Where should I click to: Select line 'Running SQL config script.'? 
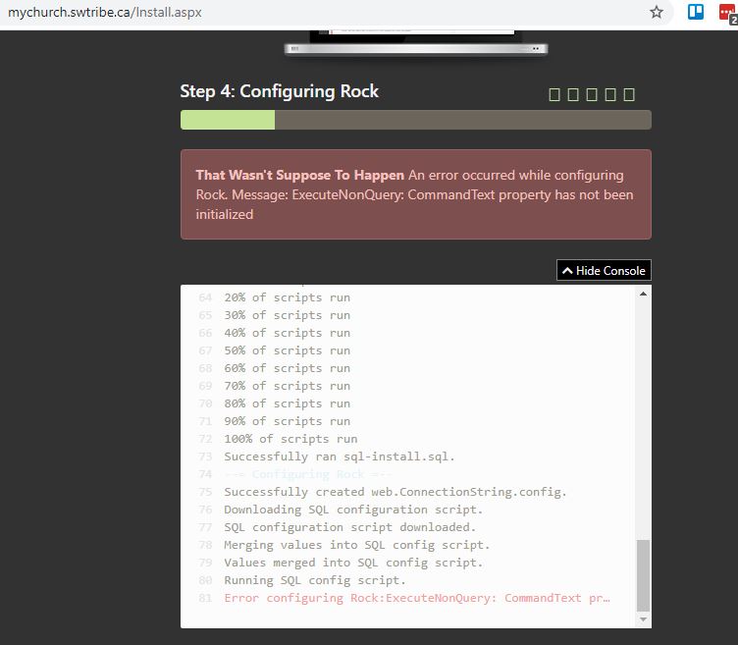(x=315, y=580)
